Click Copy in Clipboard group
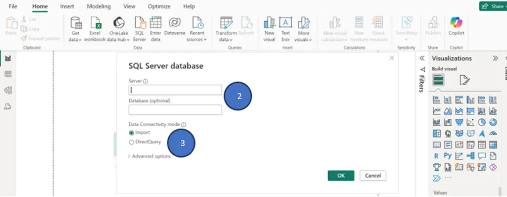The image size is (507, 197). click(30, 29)
